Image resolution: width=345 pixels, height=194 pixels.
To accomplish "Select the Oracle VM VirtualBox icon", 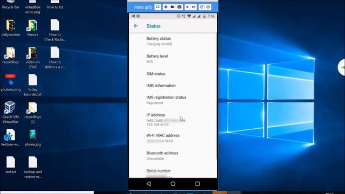I will 11,113.
